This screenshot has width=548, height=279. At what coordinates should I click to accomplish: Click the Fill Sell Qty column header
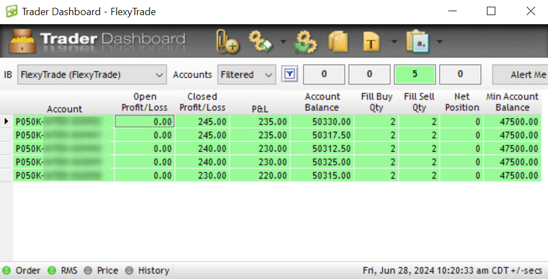click(x=419, y=102)
